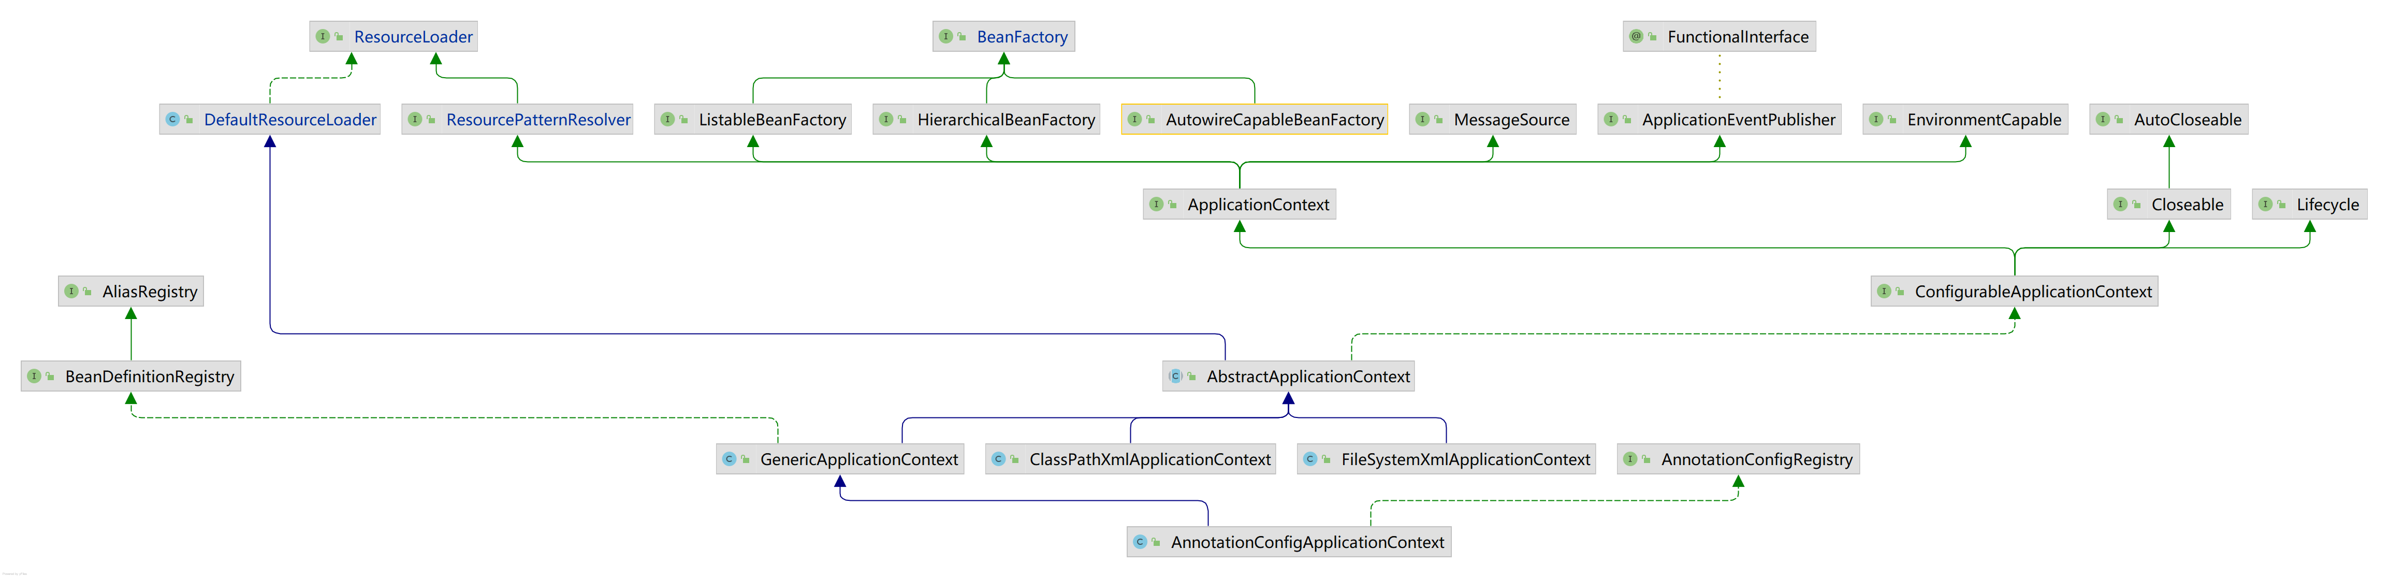Click the annotation icon on FunctionalInterface node
Screen dimensions: 2389x578
point(1636,36)
